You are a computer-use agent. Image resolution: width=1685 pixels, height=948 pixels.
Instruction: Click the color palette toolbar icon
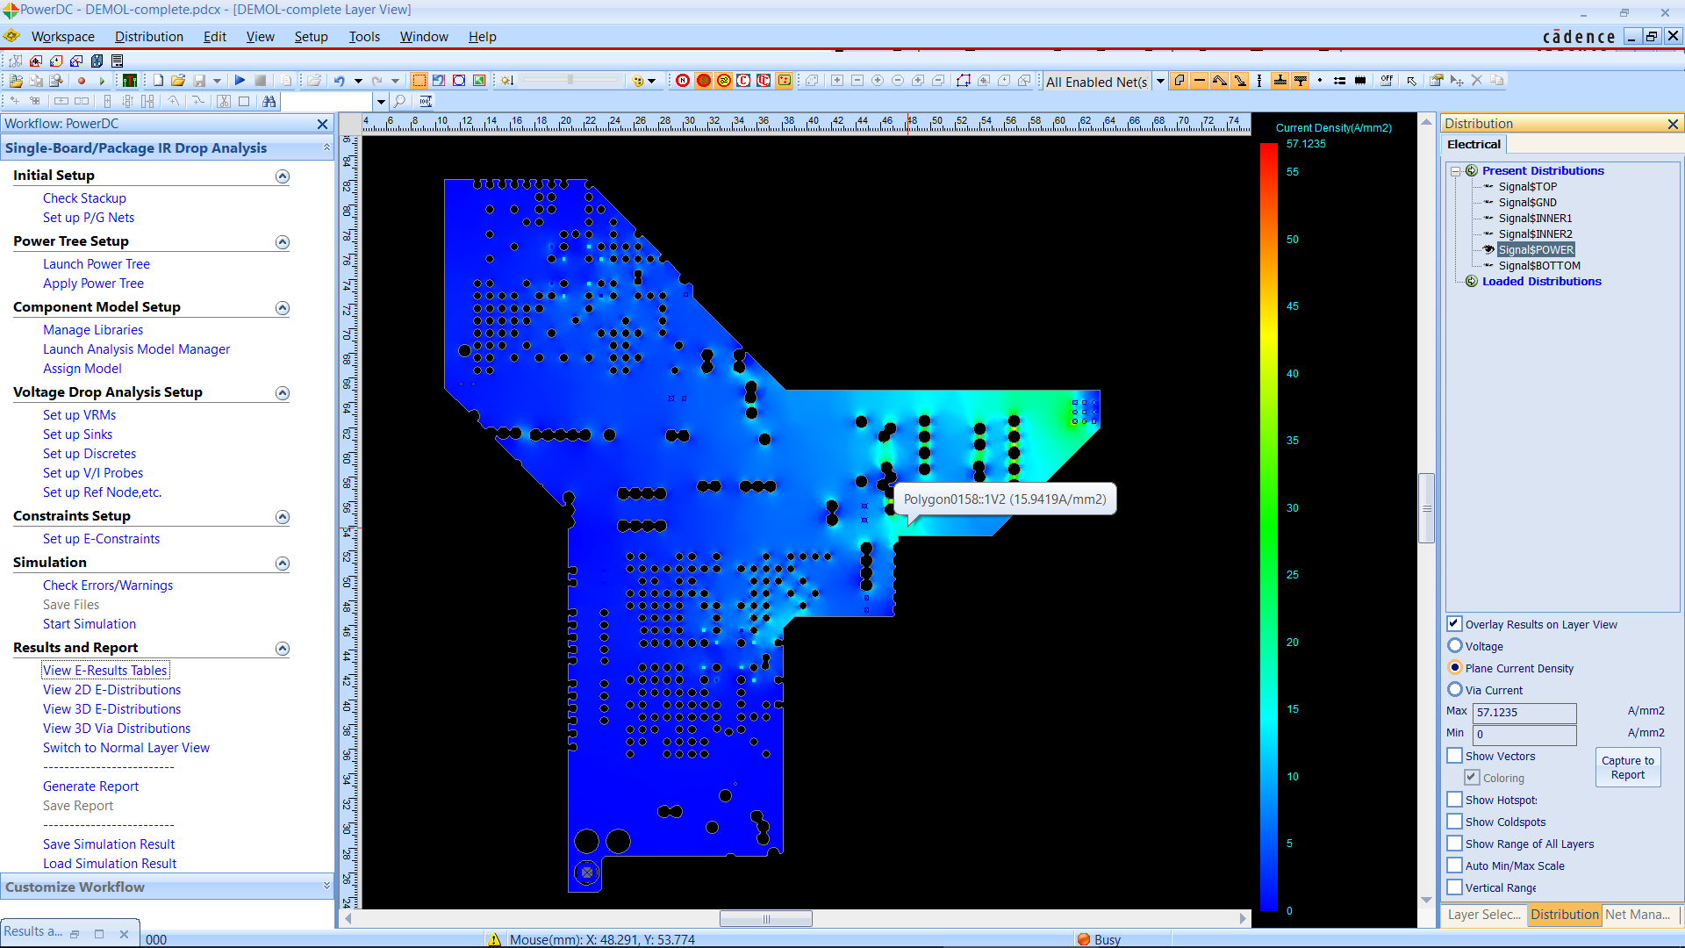pyautogui.click(x=639, y=80)
